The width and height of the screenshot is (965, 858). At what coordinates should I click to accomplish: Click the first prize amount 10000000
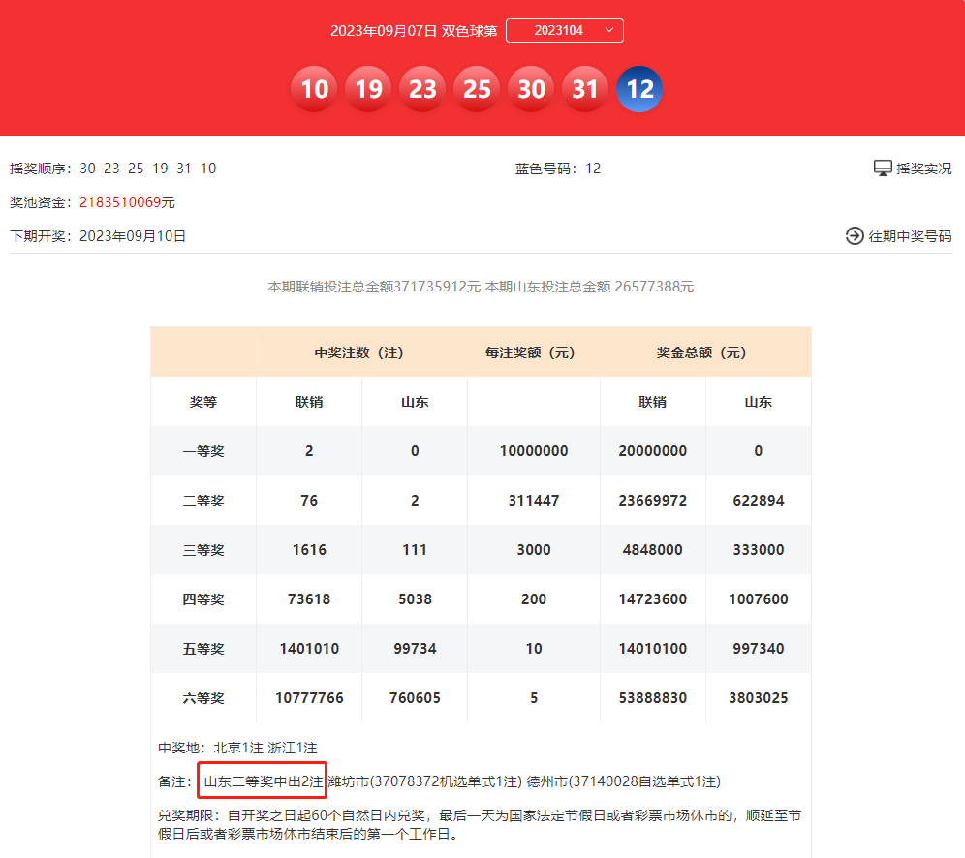[x=534, y=451]
